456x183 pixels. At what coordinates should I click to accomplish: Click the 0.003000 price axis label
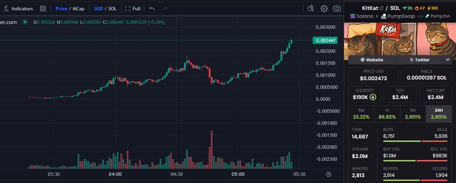coord(326,27)
